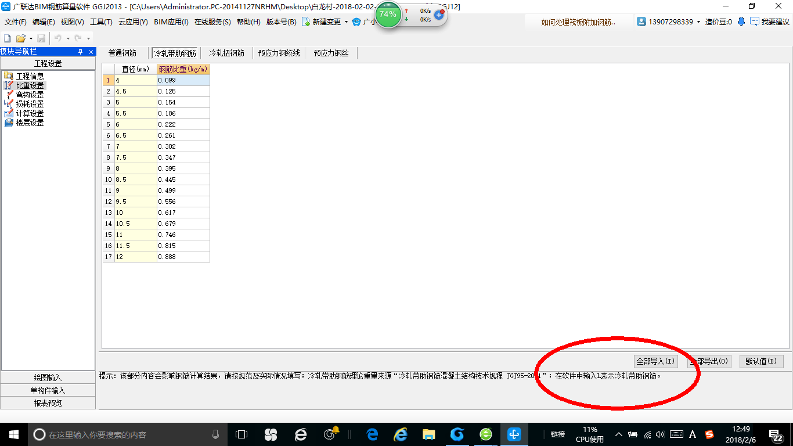Open the 编辑(E) menu
This screenshot has height=446, width=793.
click(x=44, y=21)
